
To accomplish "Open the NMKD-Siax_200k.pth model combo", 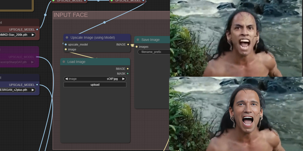I will [x=18, y=35].
